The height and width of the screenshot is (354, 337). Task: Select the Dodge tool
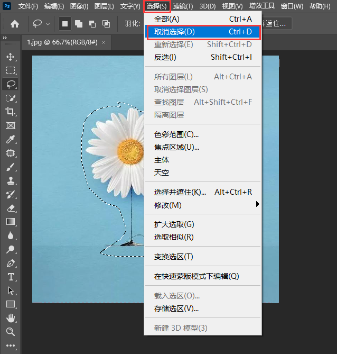click(x=11, y=249)
